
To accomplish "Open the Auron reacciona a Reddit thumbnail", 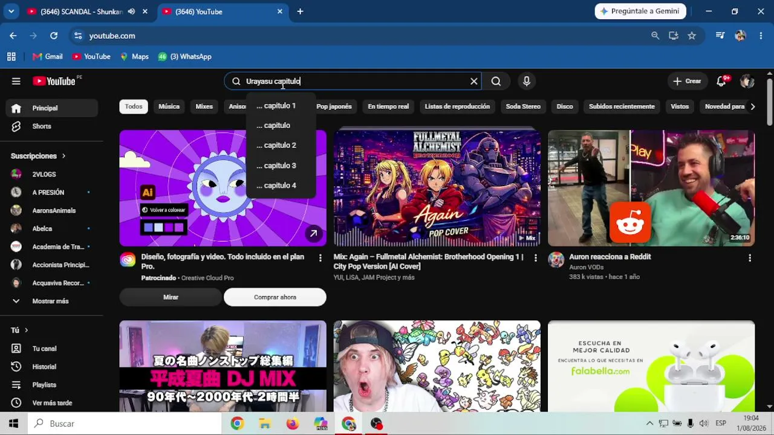I will tap(651, 188).
